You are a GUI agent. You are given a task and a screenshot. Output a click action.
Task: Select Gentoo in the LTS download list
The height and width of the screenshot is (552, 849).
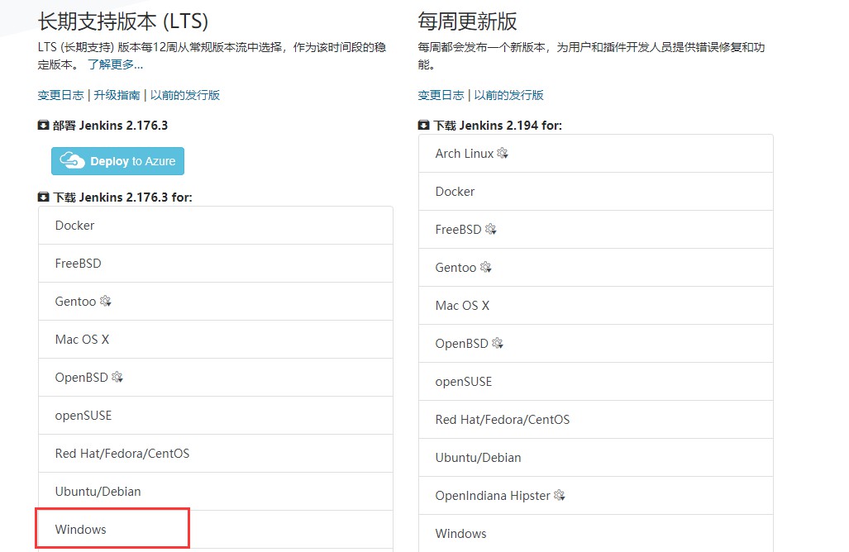[x=216, y=302]
